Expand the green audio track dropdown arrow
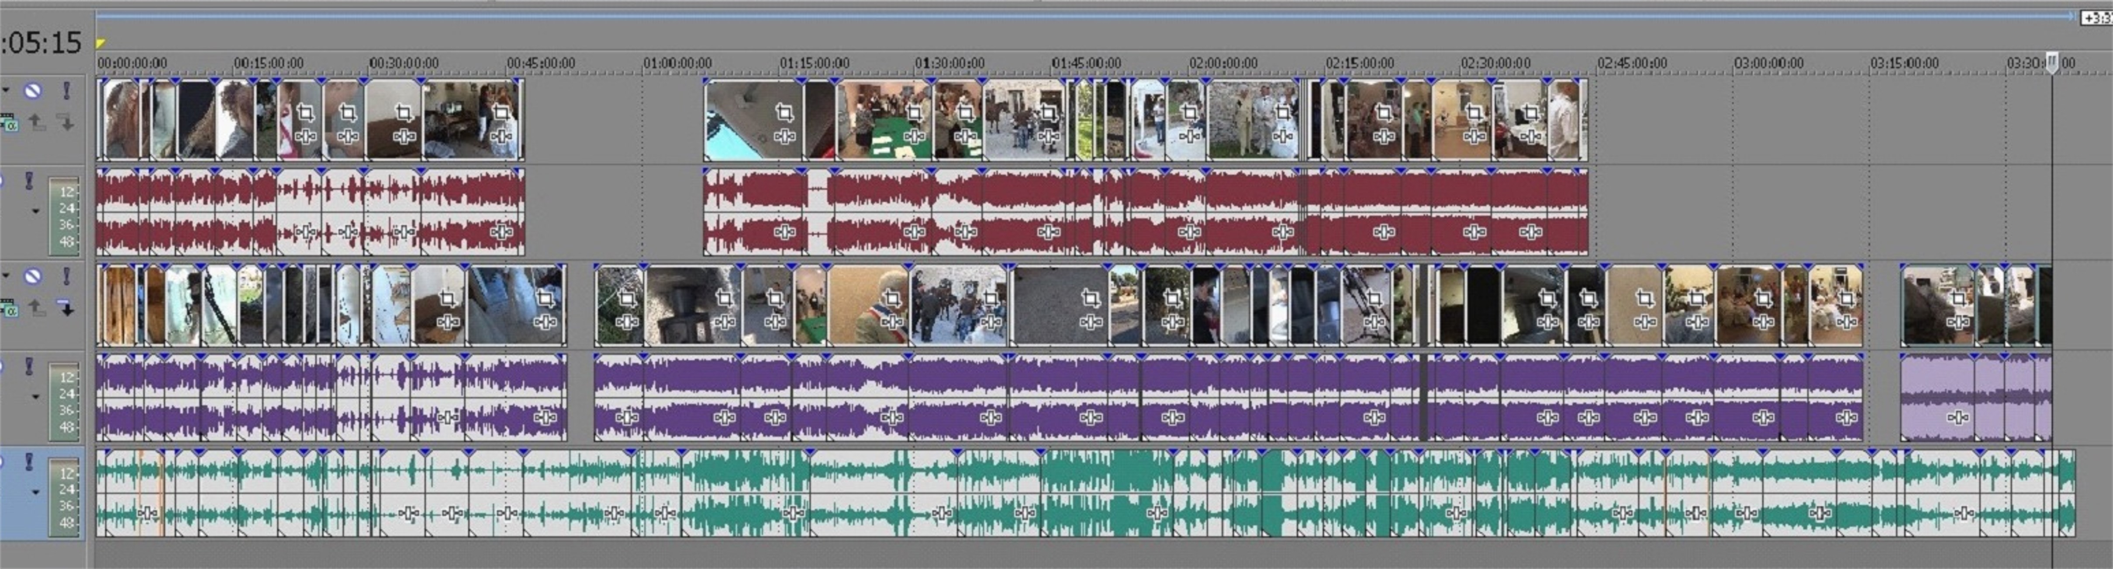Viewport: 2113px width, 569px height. click(x=35, y=493)
